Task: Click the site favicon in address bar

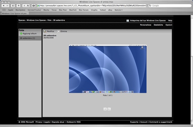Action: click(39, 5)
